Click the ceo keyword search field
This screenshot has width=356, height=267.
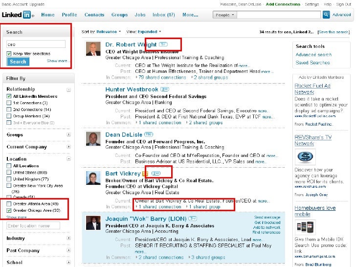pyautogui.click(x=36, y=44)
